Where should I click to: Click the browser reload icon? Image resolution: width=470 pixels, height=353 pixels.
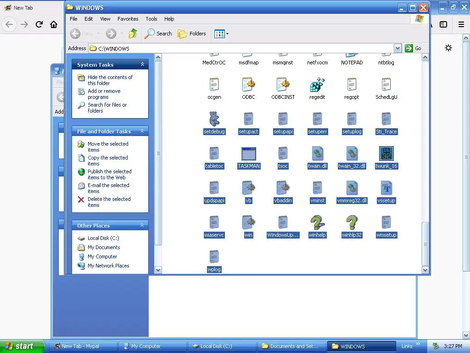pyautogui.click(x=39, y=24)
